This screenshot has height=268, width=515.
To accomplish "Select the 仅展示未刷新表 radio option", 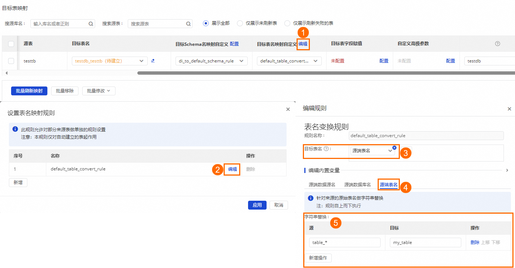I will (x=240, y=23).
